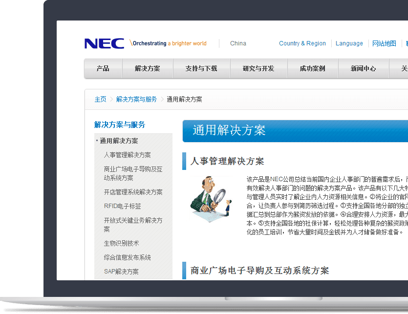Open the 研究与开发 menu
This screenshot has height=314, width=408.
(x=258, y=69)
